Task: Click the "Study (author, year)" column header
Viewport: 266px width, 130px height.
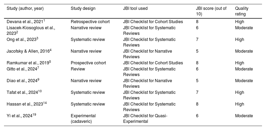Action: [25, 9]
